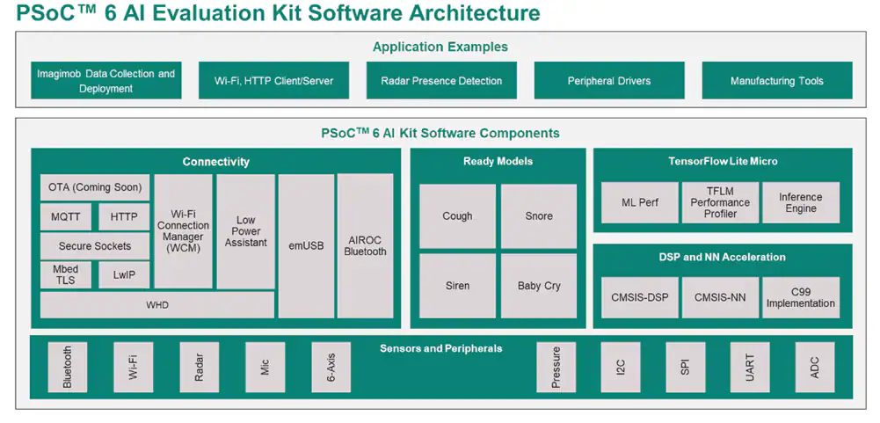This screenshot has height=423, width=880.
Task: Click the Mic sensor block
Action: pyautogui.click(x=265, y=368)
